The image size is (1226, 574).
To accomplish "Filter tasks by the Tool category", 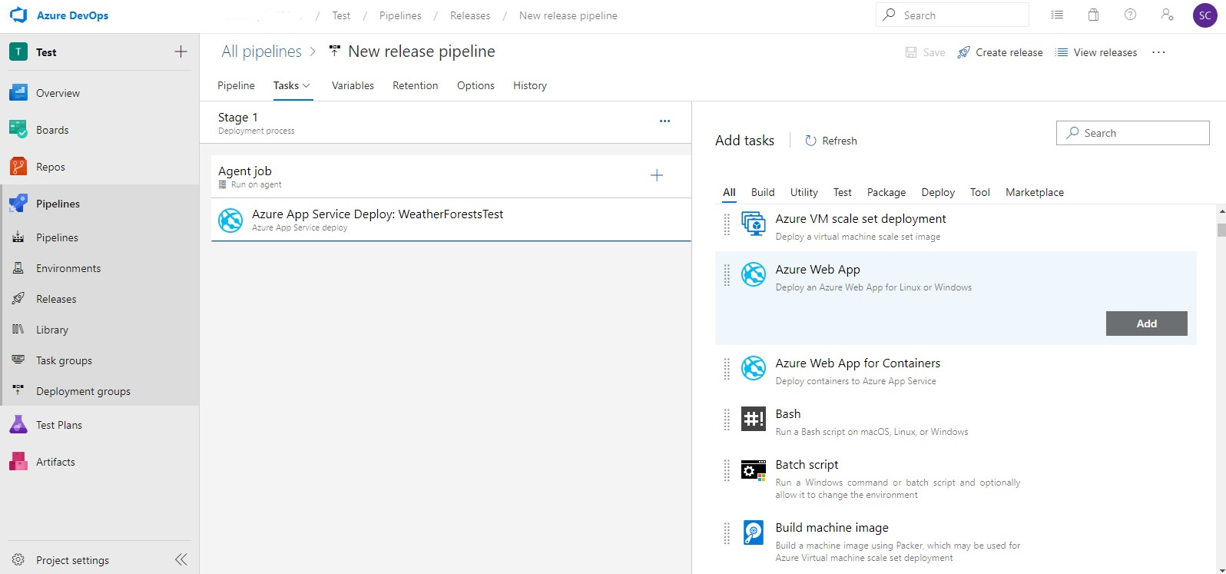I will coord(980,192).
